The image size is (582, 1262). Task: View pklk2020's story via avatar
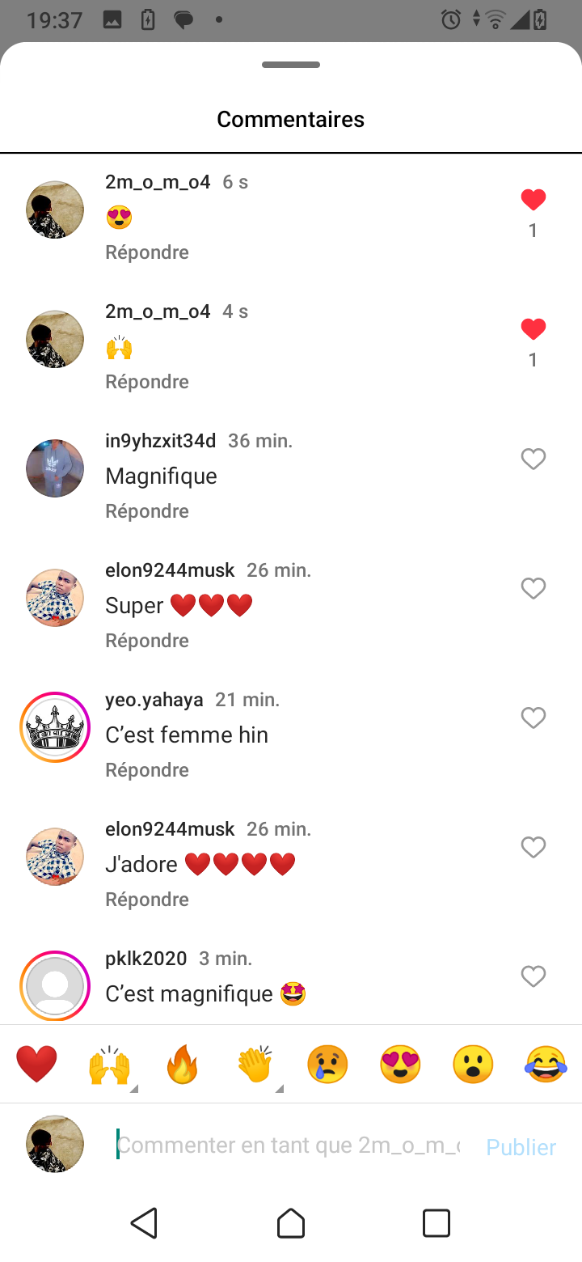pos(55,985)
